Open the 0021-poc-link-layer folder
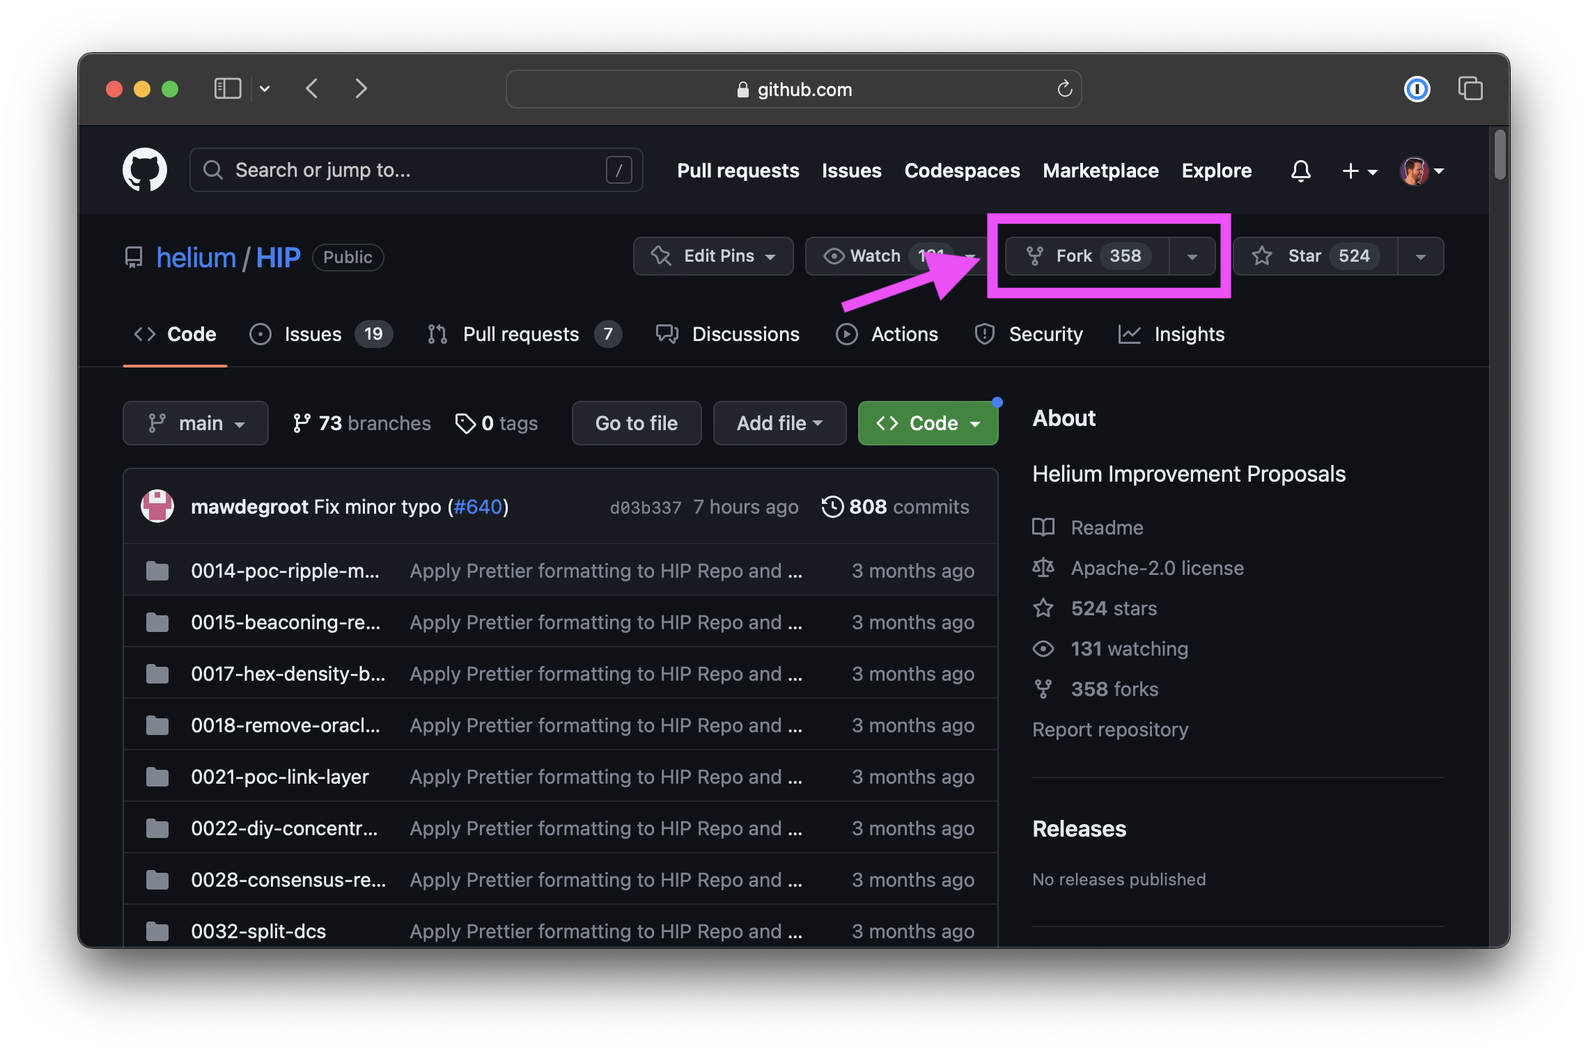1588x1051 pixels. pyautogui.click(x=279, y=777)
